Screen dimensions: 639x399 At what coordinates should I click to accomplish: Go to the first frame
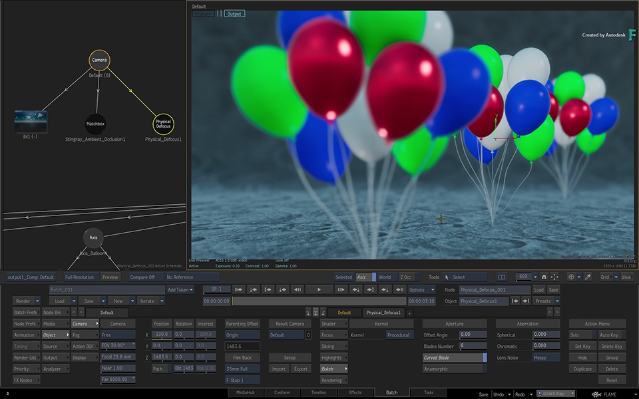(x=238, y=289)
